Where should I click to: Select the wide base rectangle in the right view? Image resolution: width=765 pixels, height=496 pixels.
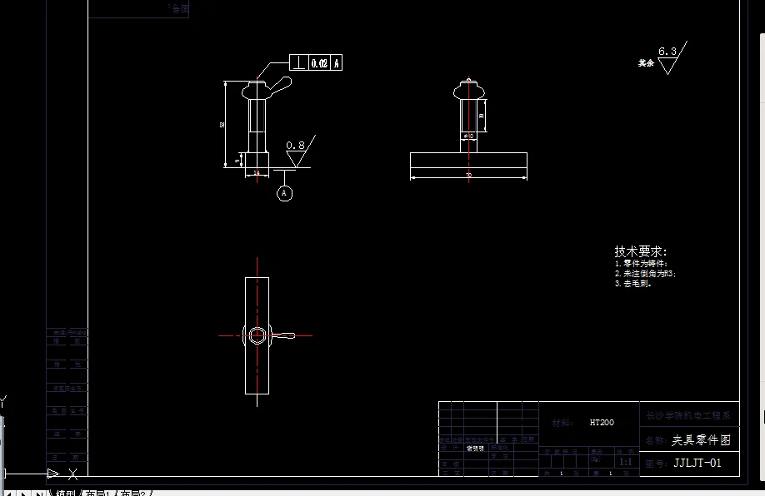(x=468, y=160)
